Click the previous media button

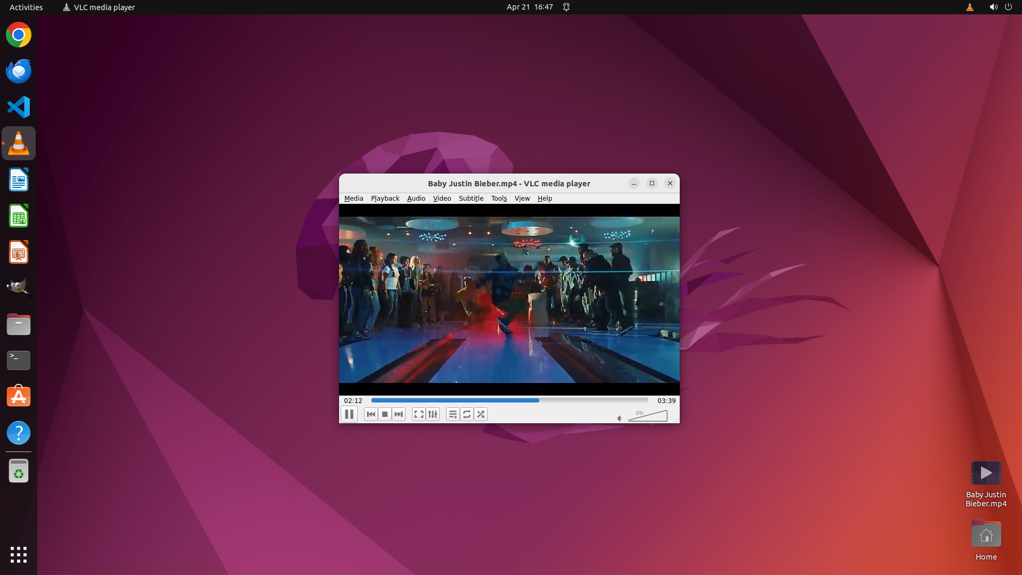click(371, 414)
